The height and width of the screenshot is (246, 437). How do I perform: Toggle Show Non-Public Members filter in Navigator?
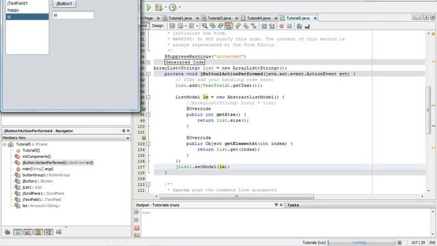pos(38,232)
